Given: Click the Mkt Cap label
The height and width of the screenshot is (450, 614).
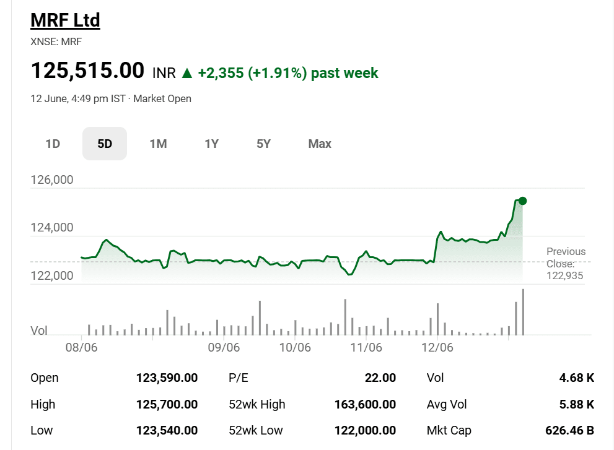Looking at the screenshot, I should (449, 430).
